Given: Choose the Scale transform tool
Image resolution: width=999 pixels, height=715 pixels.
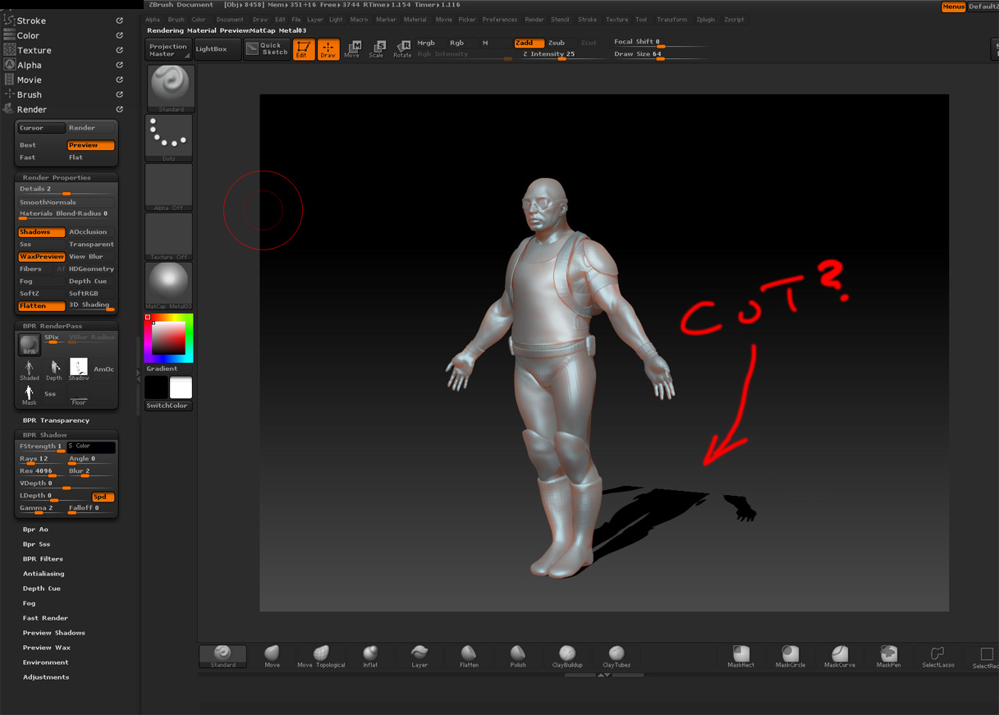Looking at the screenshot, I should (376, 49).
